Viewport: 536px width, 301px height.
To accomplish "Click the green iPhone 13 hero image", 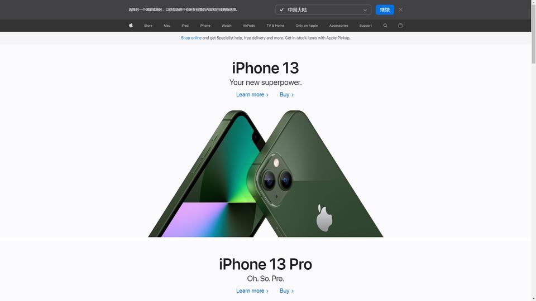I will pyautogui.click(x=266, y=173).
